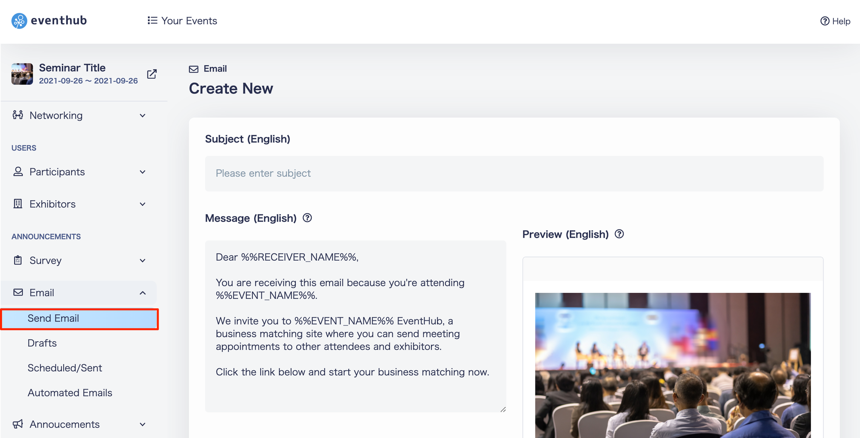Click the Email breadcrumb envelope icon
Viewport: 860px width, 438px height.
click(194, 69)
